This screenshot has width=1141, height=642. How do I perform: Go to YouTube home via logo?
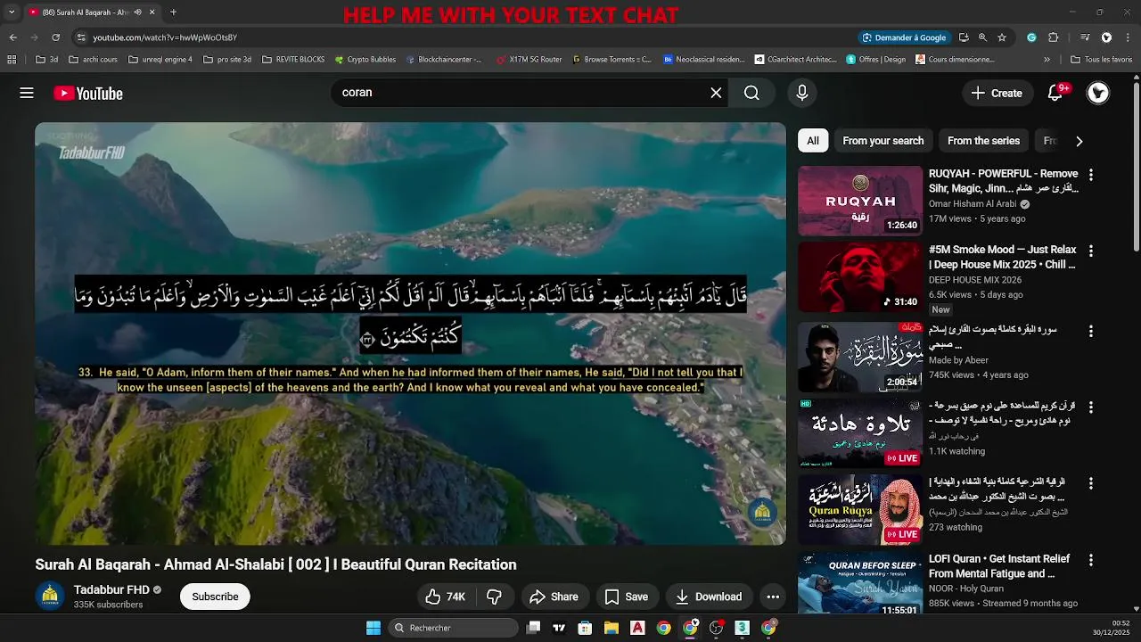point(88,94)
